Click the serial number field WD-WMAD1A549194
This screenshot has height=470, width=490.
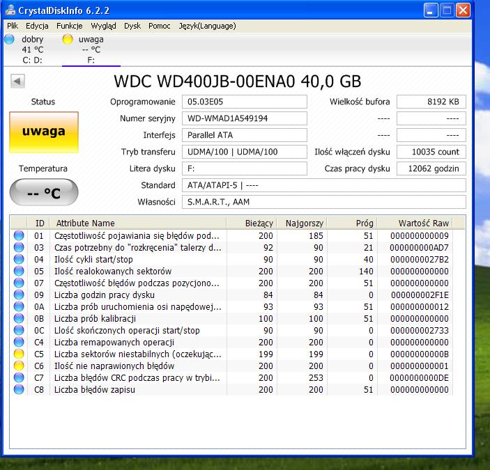[x=245, y=118]
